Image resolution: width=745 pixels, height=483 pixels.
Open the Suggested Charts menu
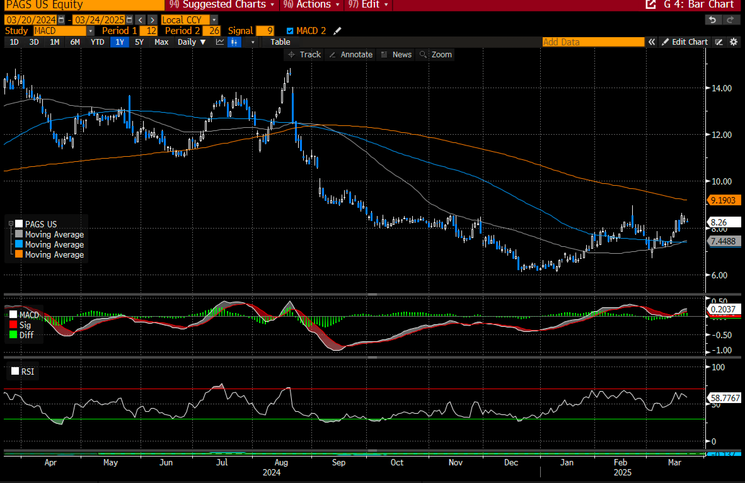[224, 4]
